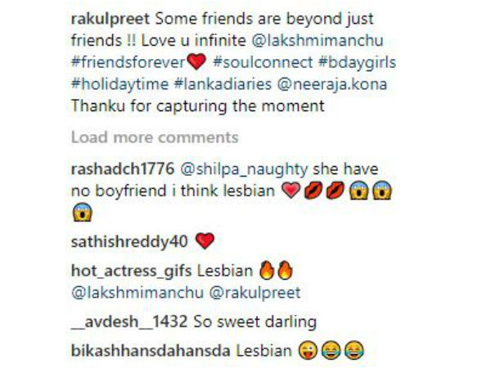The image size is (491, 368).
Task: Click @rakulpreet mention in hot_actress_gifs comment
Action: [x=255, y=294]
